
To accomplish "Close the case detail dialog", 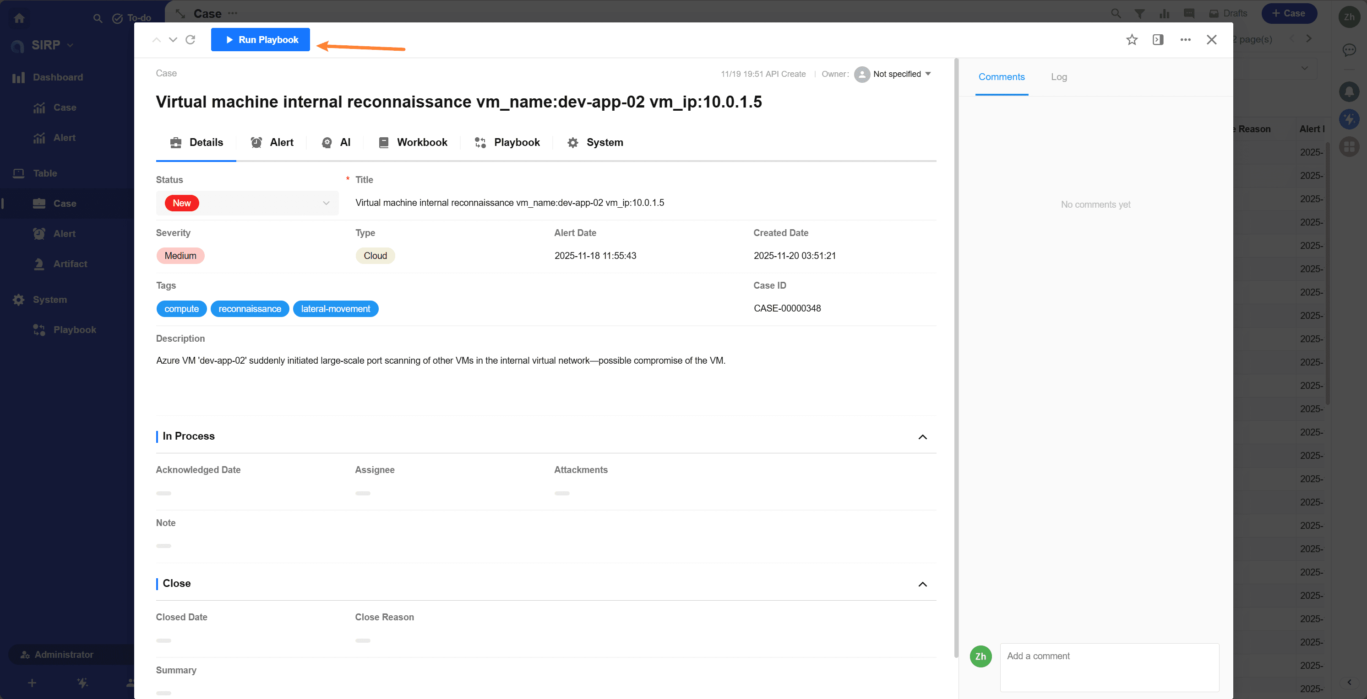I will [1211, 40].
